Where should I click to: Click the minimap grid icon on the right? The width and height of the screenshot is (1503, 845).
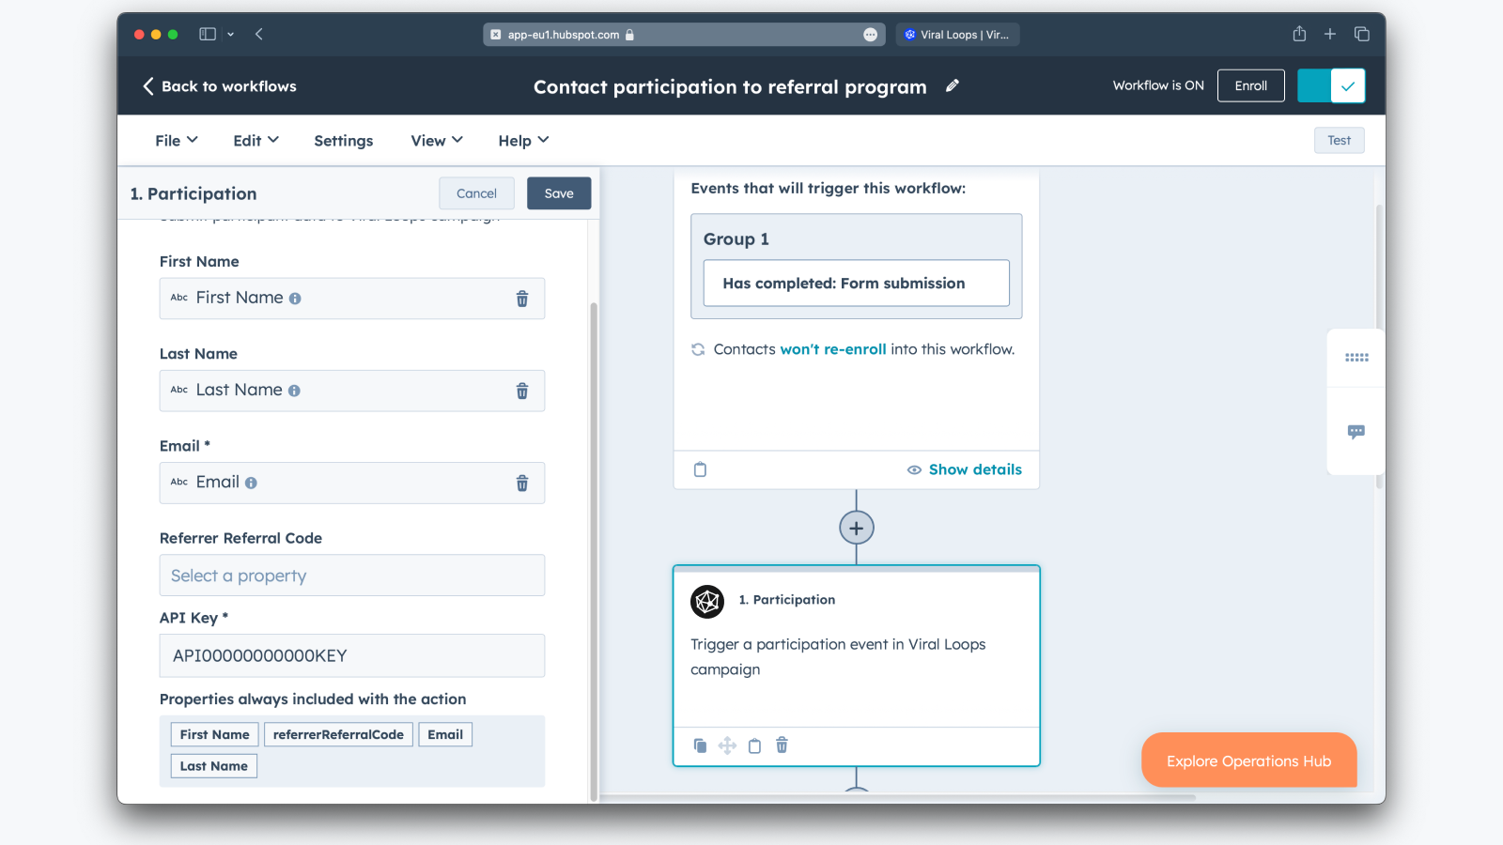[1356, 358]
